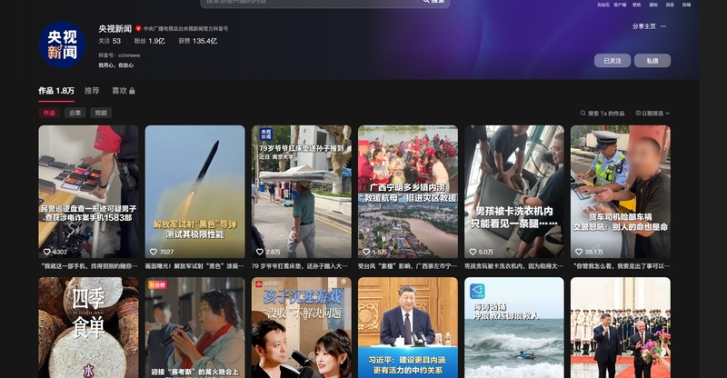Select the 合集 filter chip
Viewport: 727px width, 378px height.
[75, 113]
